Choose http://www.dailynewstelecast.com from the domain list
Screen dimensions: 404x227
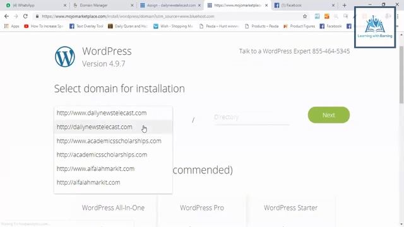pos(113,113)
